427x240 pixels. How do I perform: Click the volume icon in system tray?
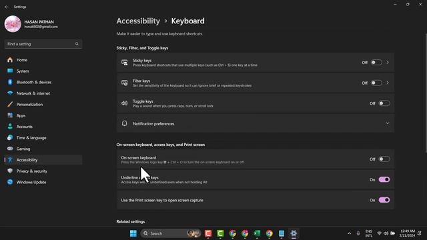386,233
